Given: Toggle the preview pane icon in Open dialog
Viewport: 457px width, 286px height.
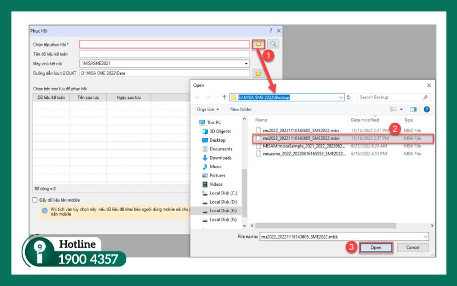Looking at the screenshot, I should (413, 109).
